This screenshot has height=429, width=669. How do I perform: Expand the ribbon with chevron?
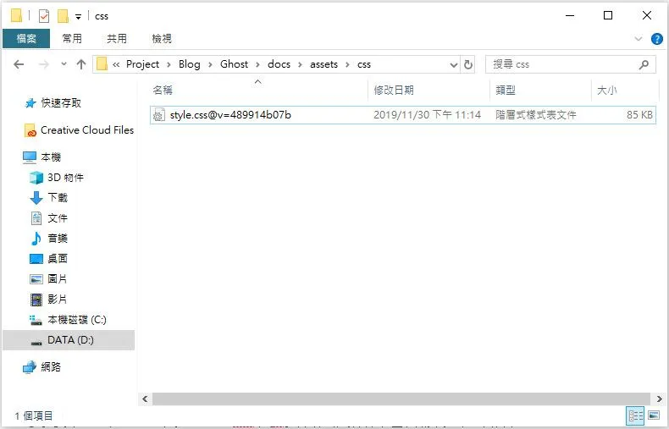point(639,39)
